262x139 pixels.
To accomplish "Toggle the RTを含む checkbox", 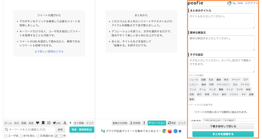I will pos(22,136).
